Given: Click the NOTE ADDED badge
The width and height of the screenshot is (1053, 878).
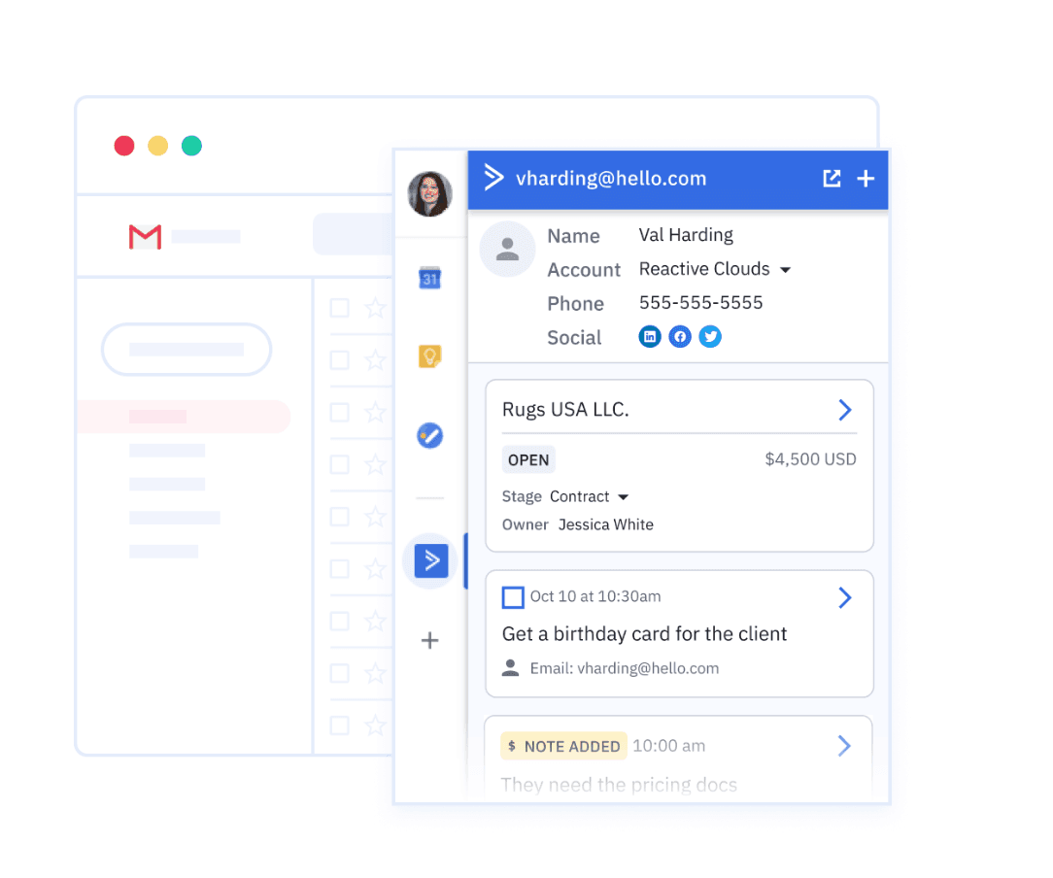Looking at the screenshot, I should coord(563,746).
